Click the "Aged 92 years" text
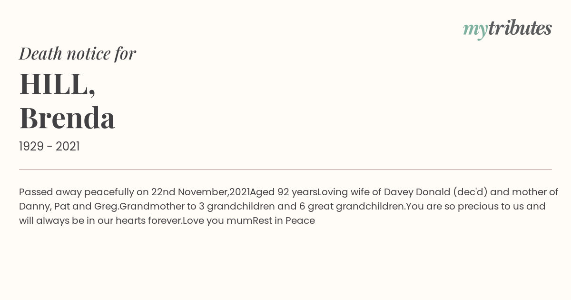 pyautogui.click(x=284, y=192)
